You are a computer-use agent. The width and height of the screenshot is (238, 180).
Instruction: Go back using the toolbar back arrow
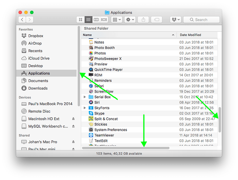tap(22, 20)
